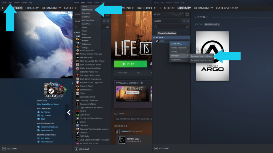This screenshot has width=273, height=153.
Task: Toggle the ready-to-play filter, middle panel
Action: [108, 21]
